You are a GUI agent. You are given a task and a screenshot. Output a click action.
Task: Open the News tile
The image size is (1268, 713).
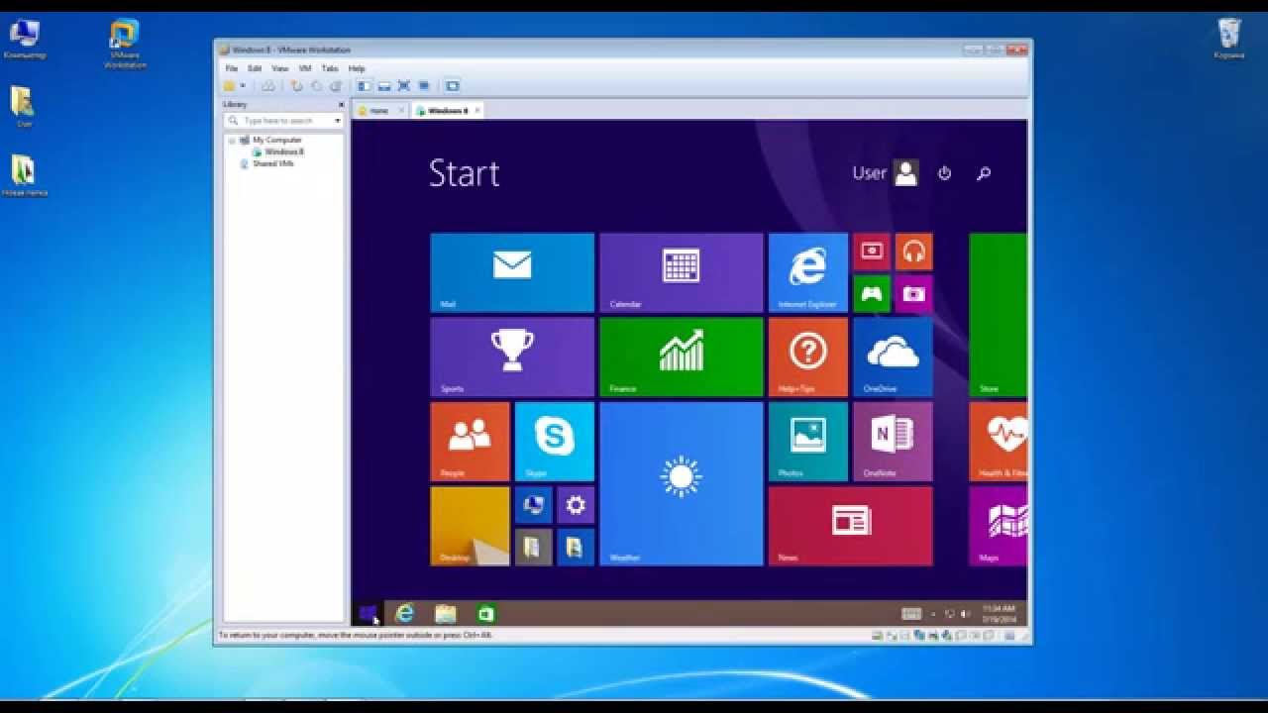pos(850,526)
